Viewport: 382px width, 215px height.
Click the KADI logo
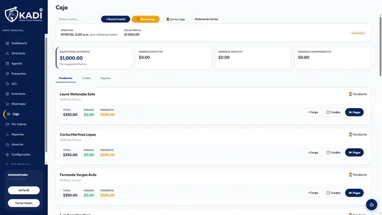point(24,14)
